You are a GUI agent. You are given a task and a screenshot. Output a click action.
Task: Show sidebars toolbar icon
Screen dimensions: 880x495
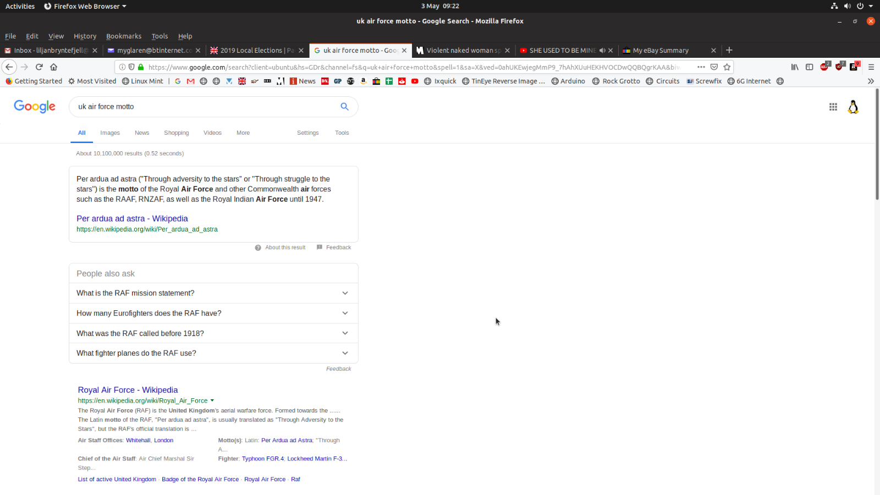tap(809, 67)
